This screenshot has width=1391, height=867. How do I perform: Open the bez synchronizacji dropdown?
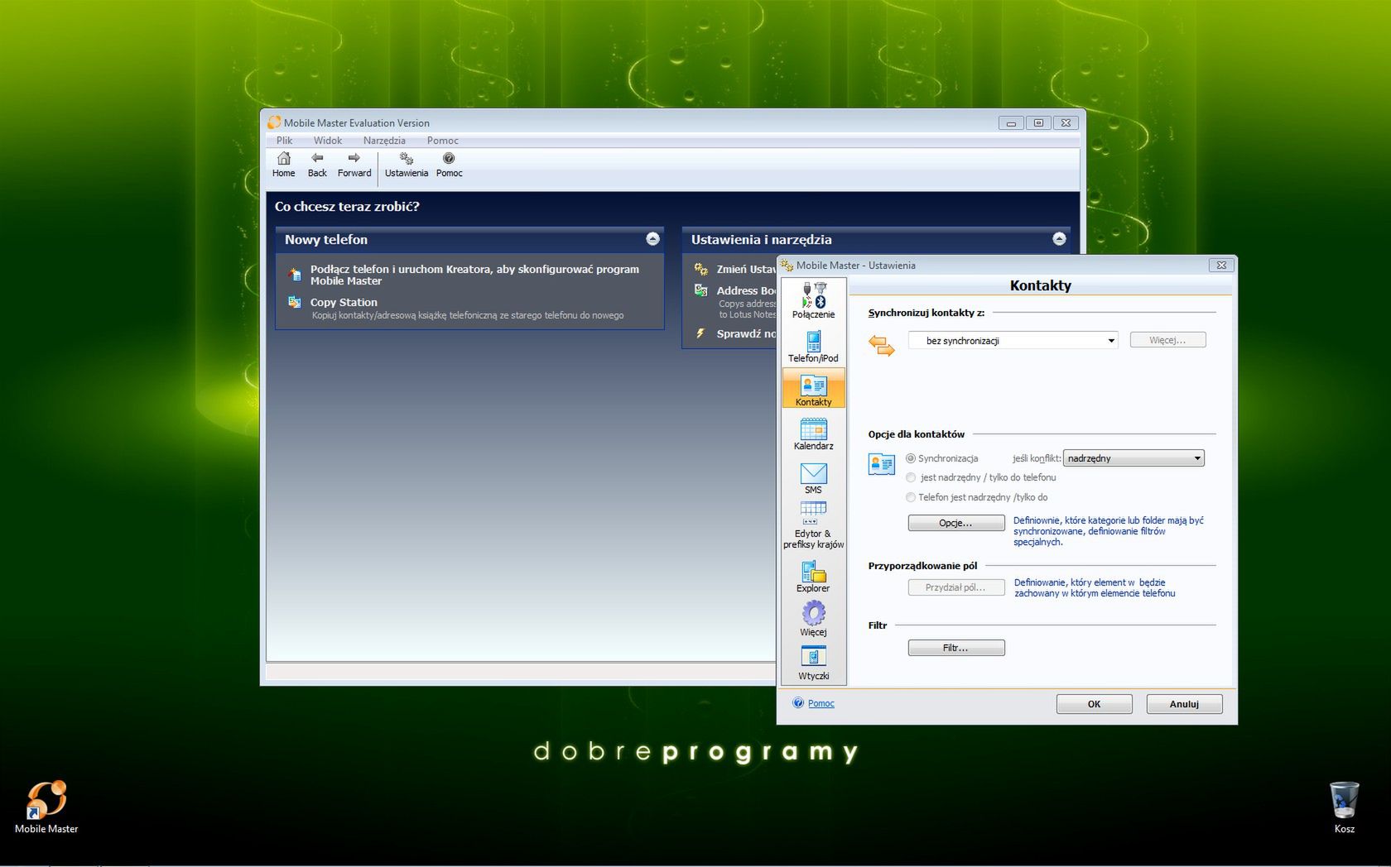[1013, 340]
